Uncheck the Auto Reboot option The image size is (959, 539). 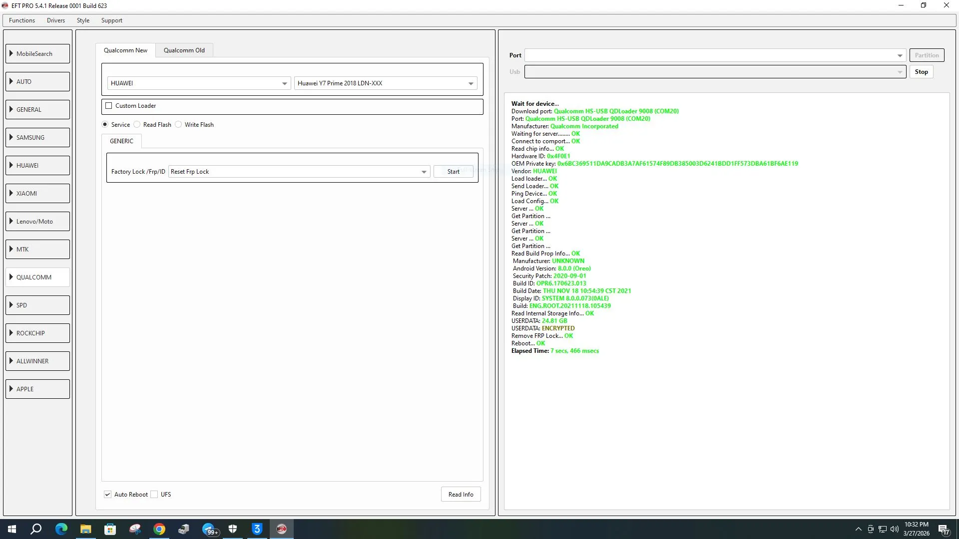(108, 495)
